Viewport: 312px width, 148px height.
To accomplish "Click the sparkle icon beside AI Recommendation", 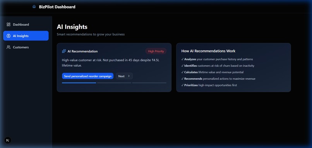I will 64,51.
